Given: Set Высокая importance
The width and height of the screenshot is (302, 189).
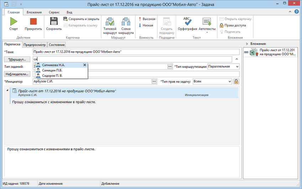Looking at the screenshot, I should pos(147,19).
